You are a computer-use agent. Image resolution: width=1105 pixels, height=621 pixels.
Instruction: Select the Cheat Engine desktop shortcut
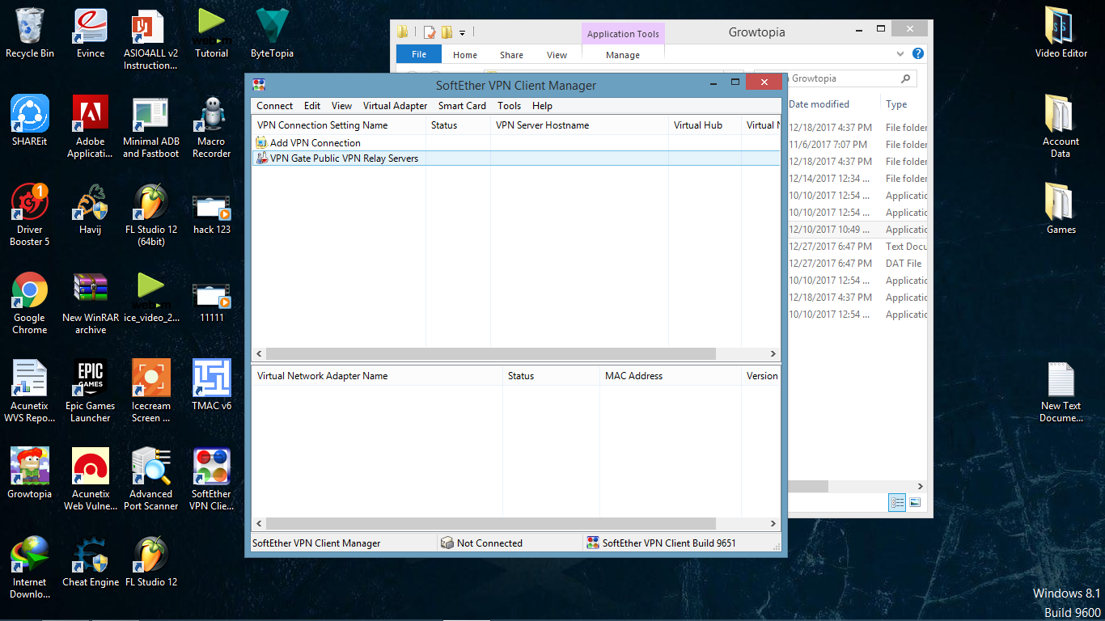coord(91,562)
